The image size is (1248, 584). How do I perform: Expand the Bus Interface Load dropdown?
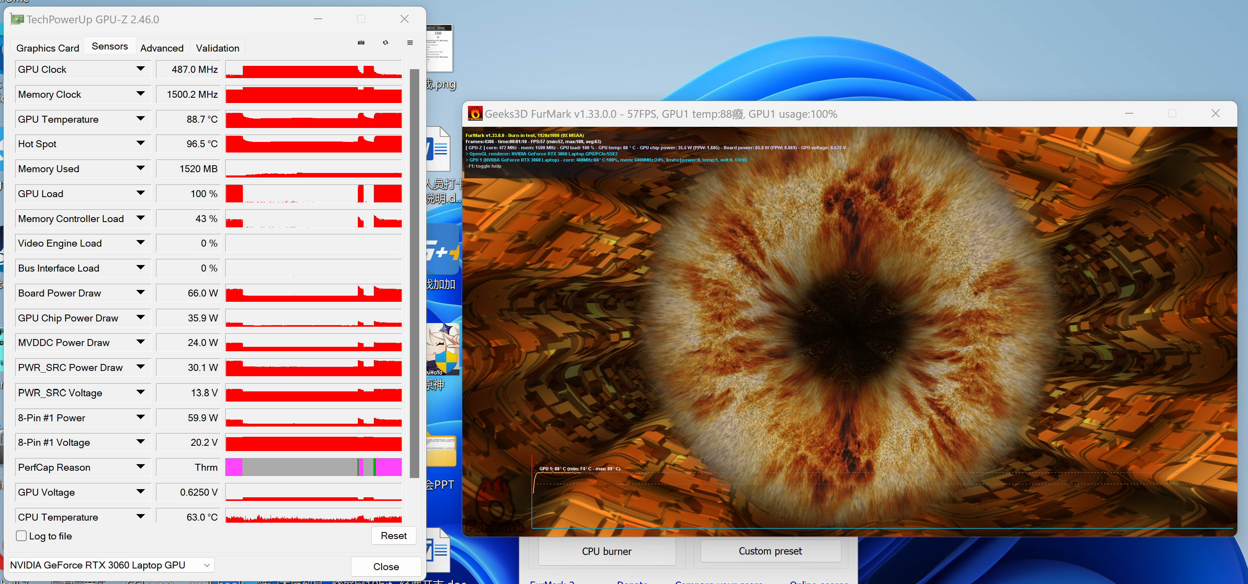pyautogui.click(x=140, y=267)
